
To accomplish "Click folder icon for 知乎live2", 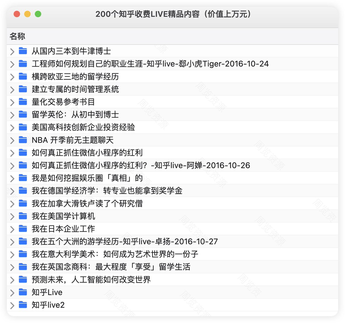I will [23, 305].
